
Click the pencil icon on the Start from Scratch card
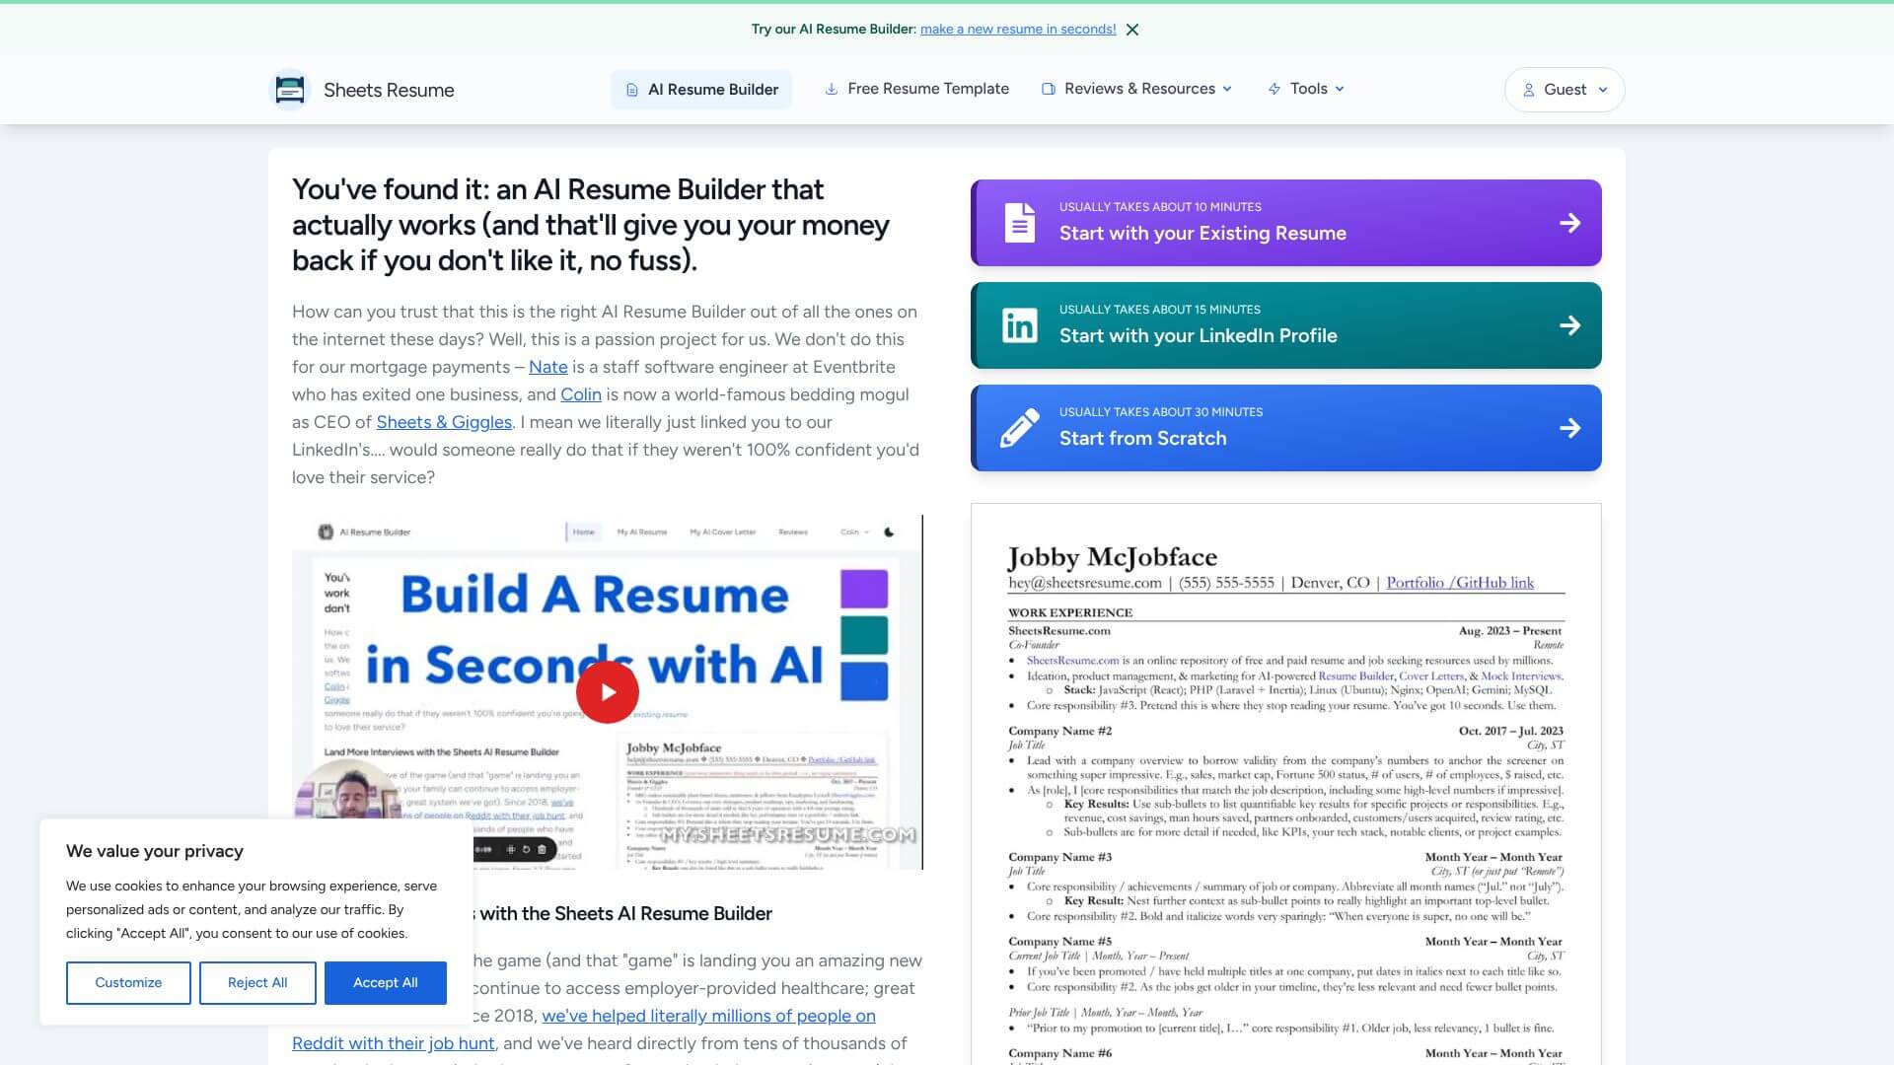1020,428
